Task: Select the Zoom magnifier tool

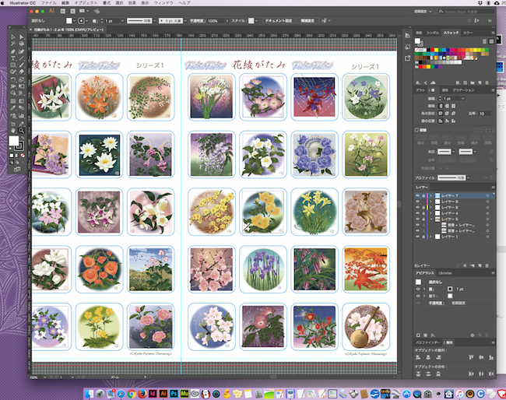Action: tap(22, 131)
